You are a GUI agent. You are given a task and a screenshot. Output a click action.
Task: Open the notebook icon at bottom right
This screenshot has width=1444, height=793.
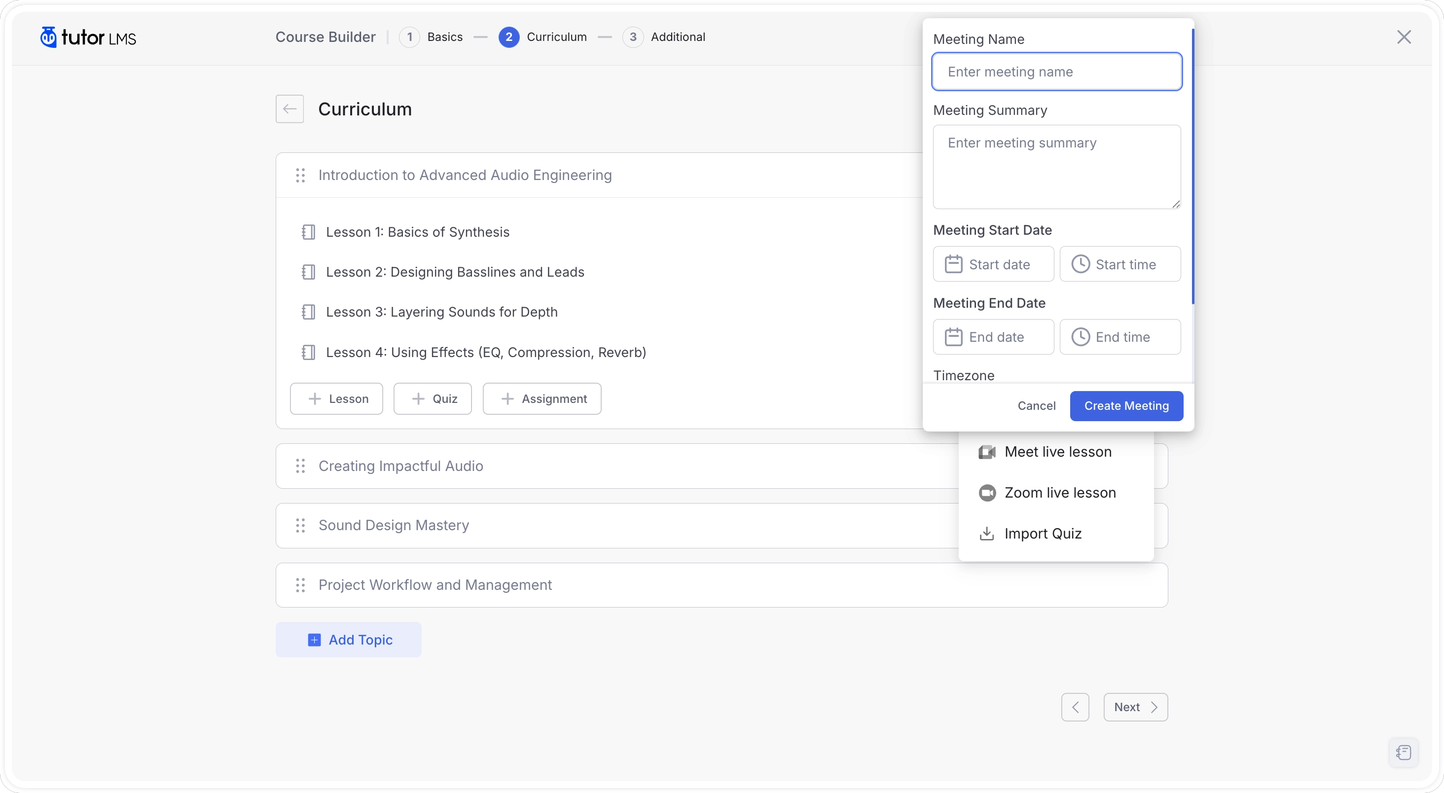tap(1403, 752)
